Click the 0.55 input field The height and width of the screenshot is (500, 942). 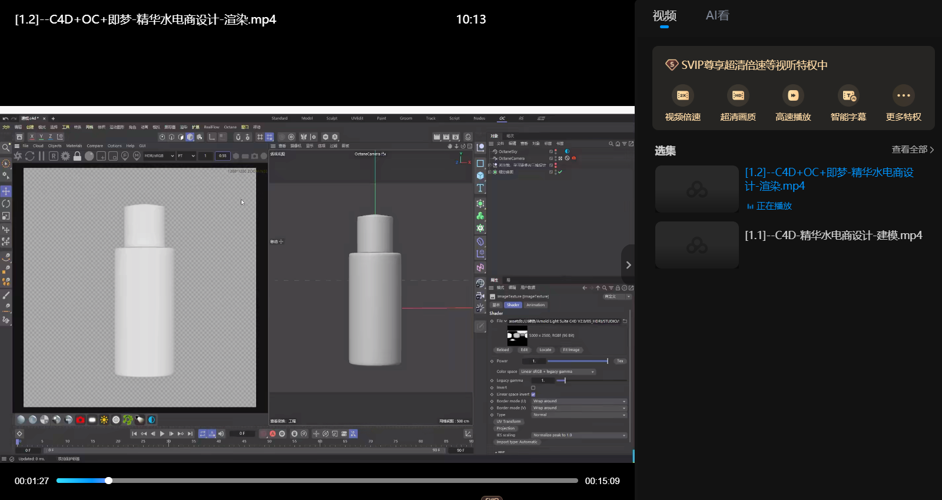tap(223, 156)
